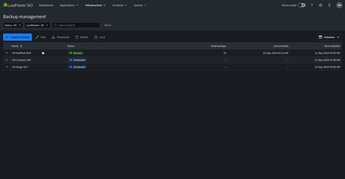Image resolution: width=345 pixels, height=179 pixels.
Task: Click the lightbulb tips icon
Action: point(329,5)
